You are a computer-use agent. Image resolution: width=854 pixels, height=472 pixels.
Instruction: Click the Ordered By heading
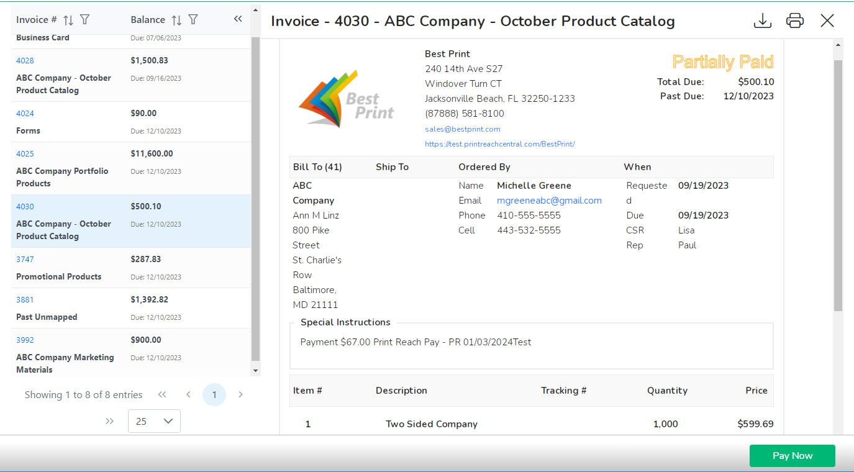click(x=484, y=167)
